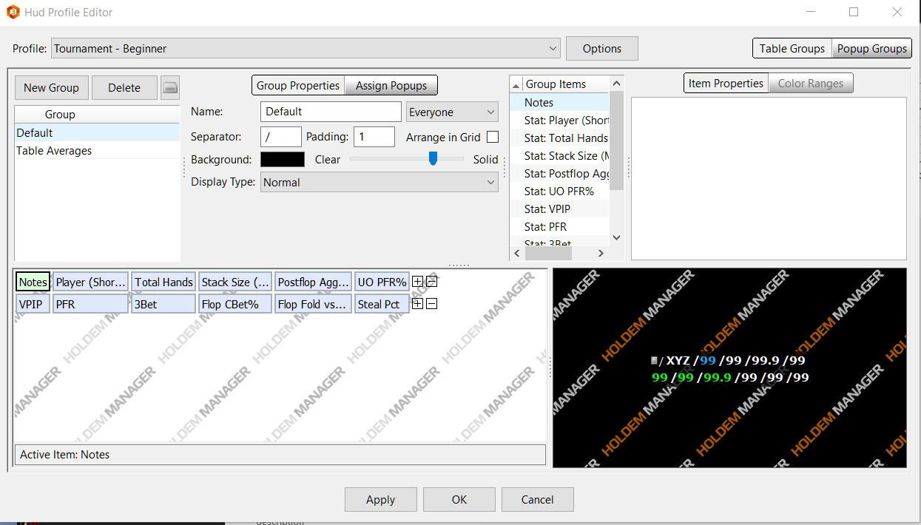This screenshot has width=921, height=525.
Task: Select the Stack Size layout cell
Action: (x=235, y=282)
